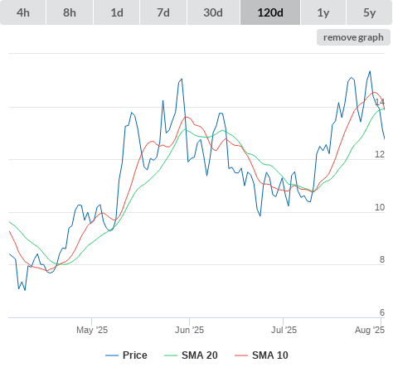Image resolution: width=393 pixels, height=377 pixels.
Task: Click the late-July price peak on chart
Action: click(370, 71)
